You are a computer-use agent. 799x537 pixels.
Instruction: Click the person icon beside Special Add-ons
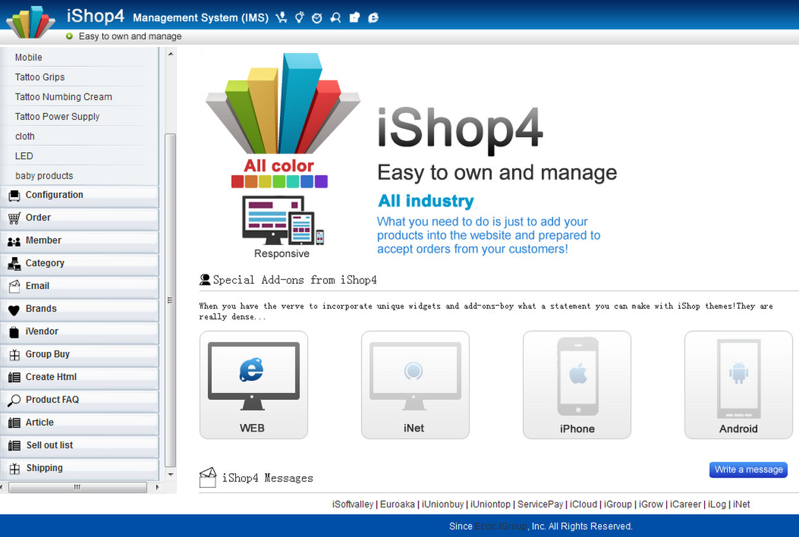click(205, 279)
